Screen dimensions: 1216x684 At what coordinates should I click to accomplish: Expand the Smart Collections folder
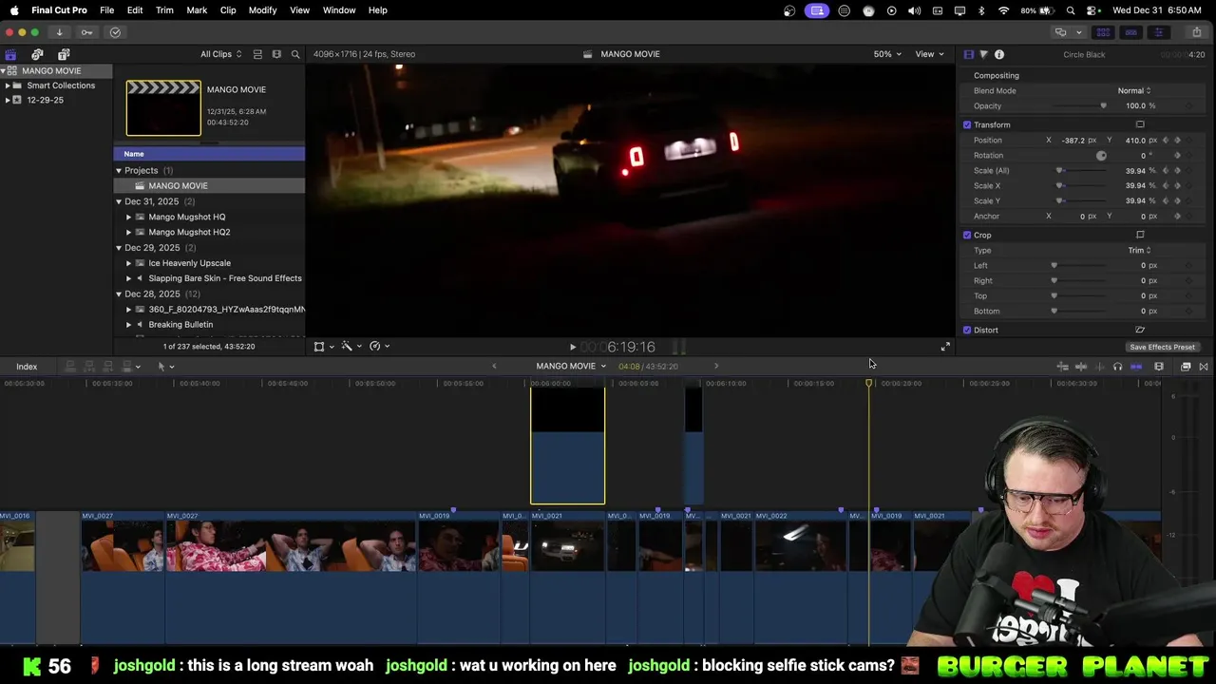(x=8, y=85)
